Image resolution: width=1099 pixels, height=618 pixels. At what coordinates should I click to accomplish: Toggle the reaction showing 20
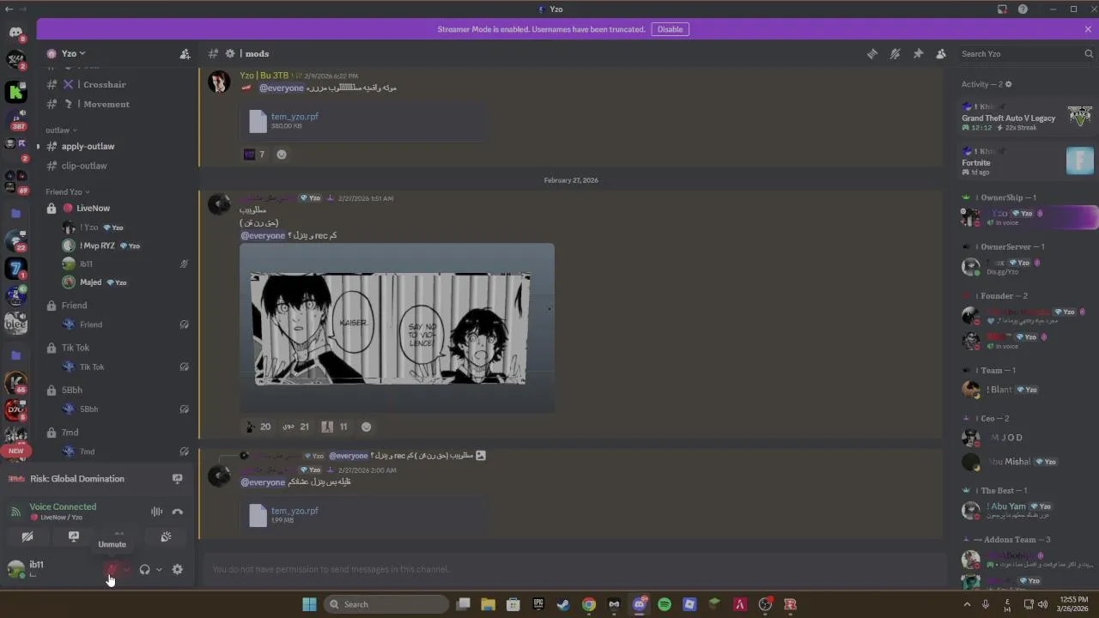click(258, 427)
